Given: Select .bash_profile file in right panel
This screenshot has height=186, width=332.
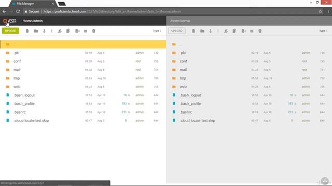Looking at the screenshot, I should point(249,103).
